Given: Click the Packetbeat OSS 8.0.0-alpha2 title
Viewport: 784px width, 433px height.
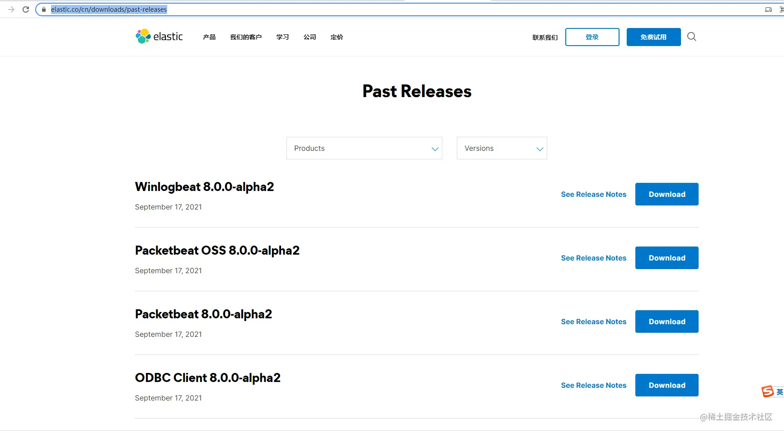Looking at the screenshot, I should click(x=217, y=251).
